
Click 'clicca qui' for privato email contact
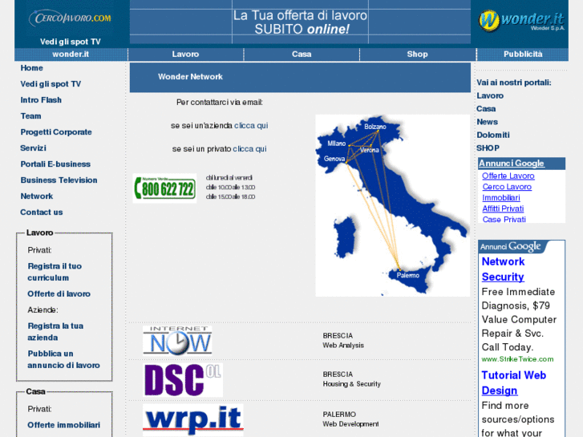pos(249,149)
